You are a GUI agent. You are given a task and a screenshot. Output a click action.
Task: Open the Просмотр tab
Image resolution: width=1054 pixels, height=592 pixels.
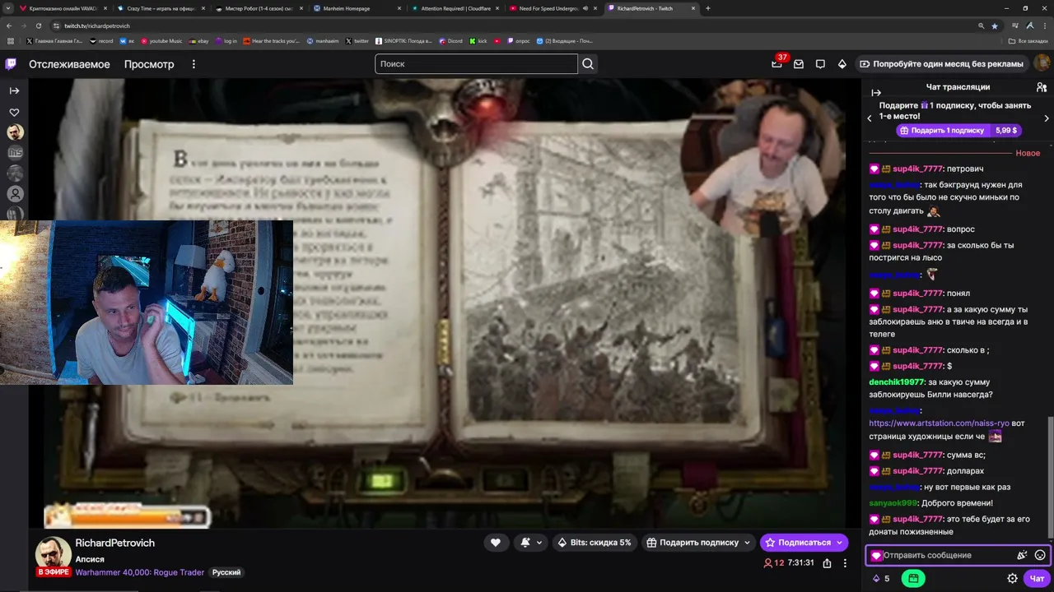click(149, 64)
